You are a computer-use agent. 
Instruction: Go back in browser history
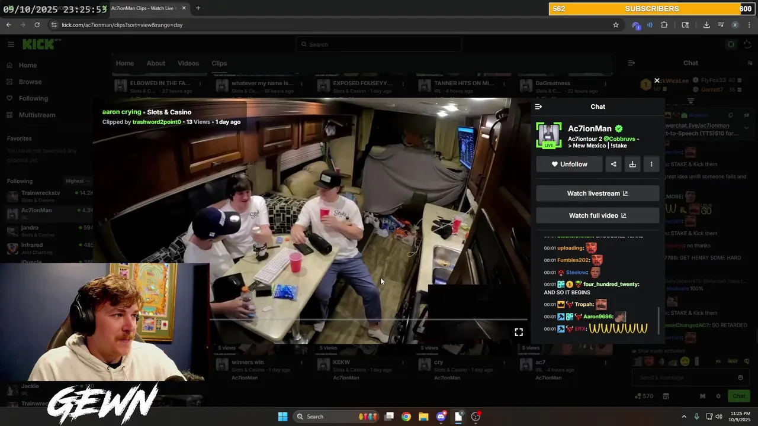tap(8, 25)
